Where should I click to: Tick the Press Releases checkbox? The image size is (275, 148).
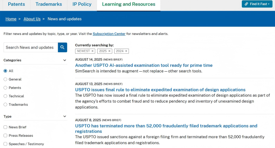click(5, 135)
